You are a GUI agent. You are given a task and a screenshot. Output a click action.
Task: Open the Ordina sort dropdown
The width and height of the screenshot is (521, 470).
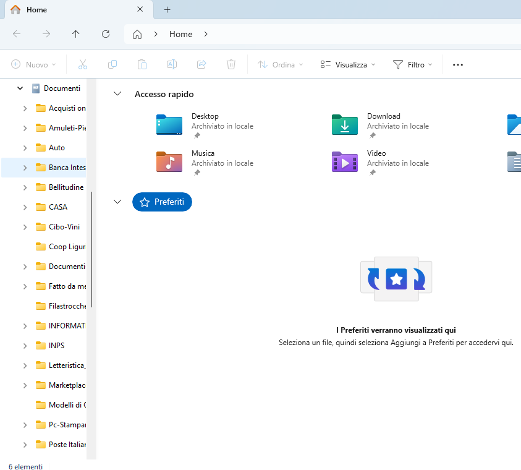[x=281, y=64]
